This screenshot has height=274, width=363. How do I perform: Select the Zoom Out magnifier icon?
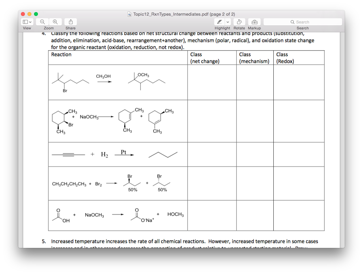[42, 22]
